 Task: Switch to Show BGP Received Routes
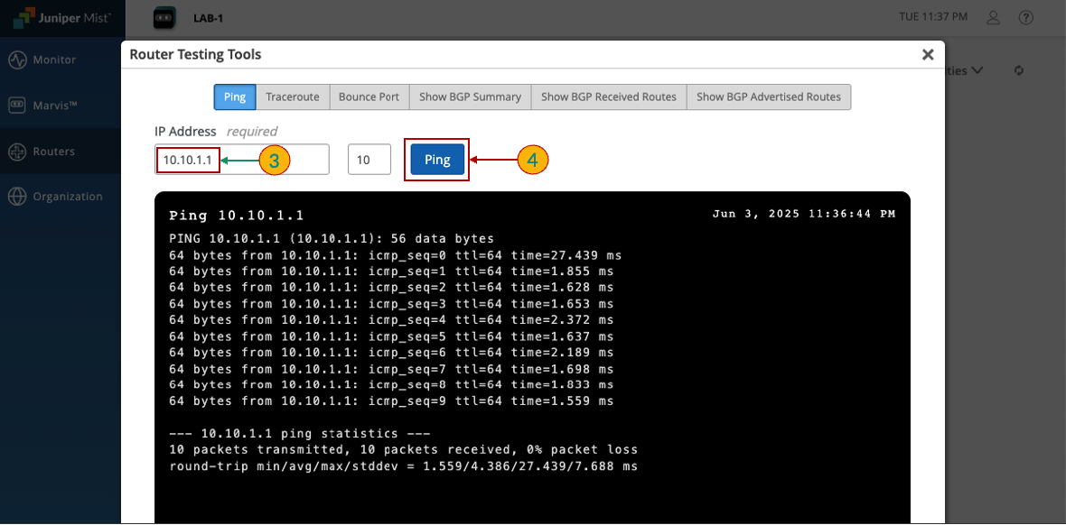(608, 97)
